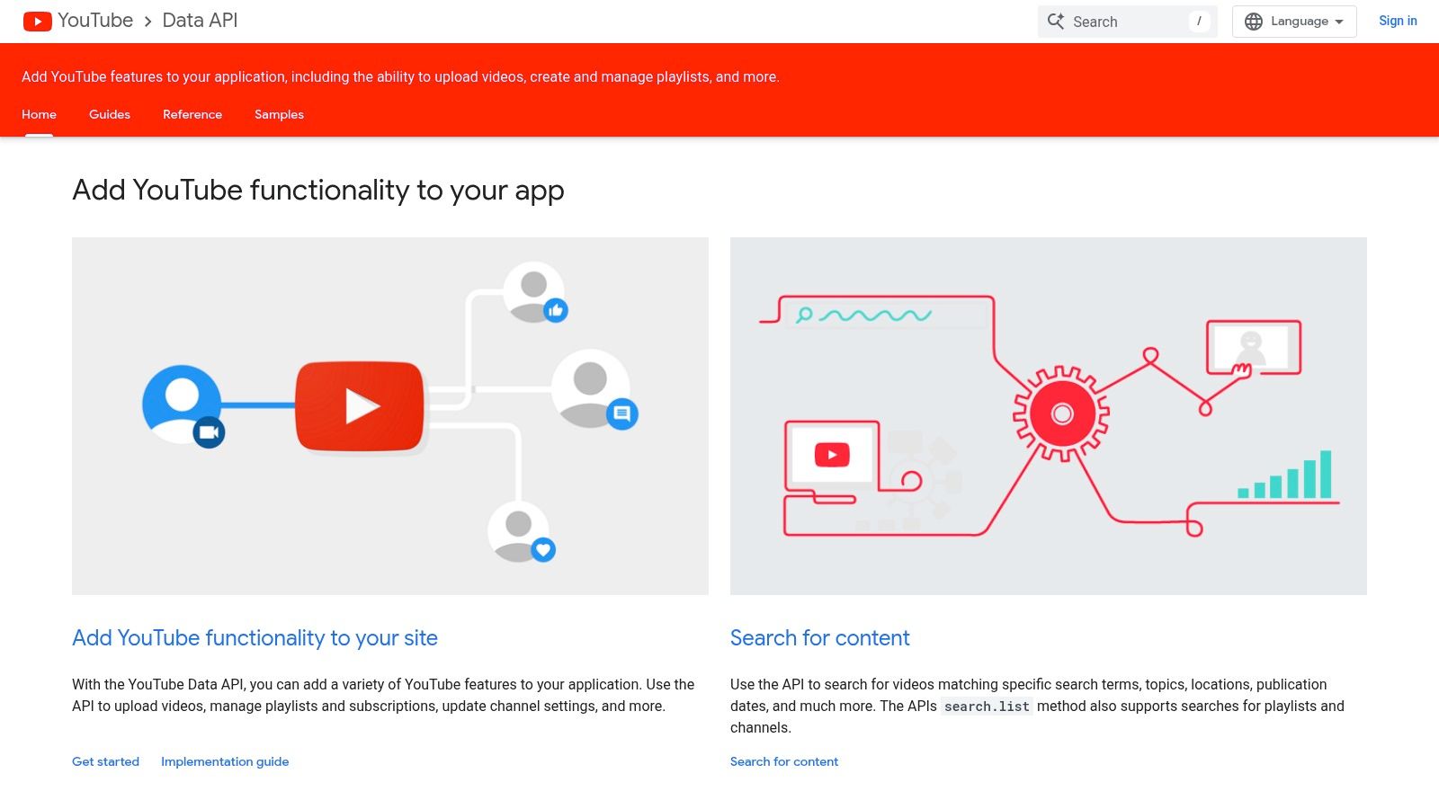Open 'Add YouTube functionality to your site' heading
This screenshot has height=809, width=1439.
pos(255,638)
